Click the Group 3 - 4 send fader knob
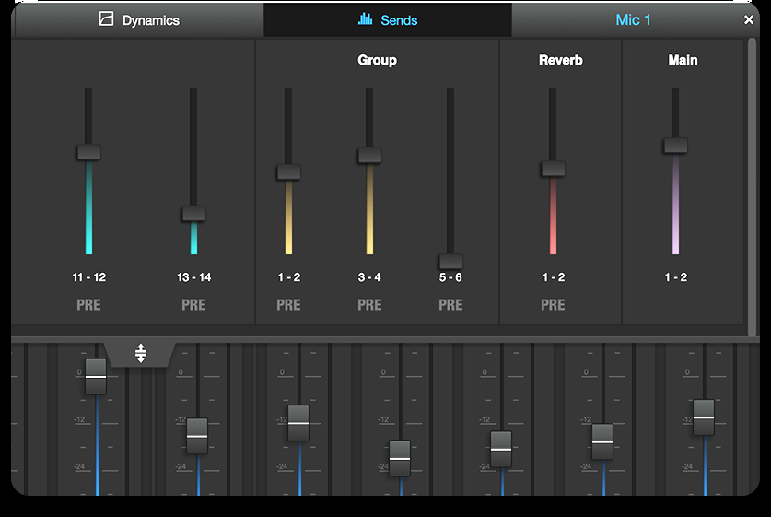Screen dimensions: 771x517 coord(369,156)
